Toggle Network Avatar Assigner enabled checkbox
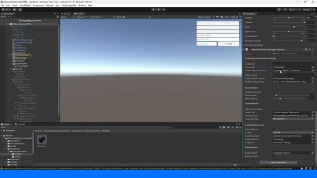 pos(250,49)
